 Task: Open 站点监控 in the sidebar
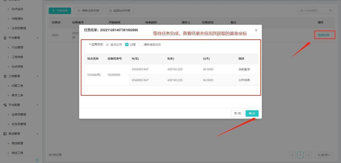[x=17, y=9]
